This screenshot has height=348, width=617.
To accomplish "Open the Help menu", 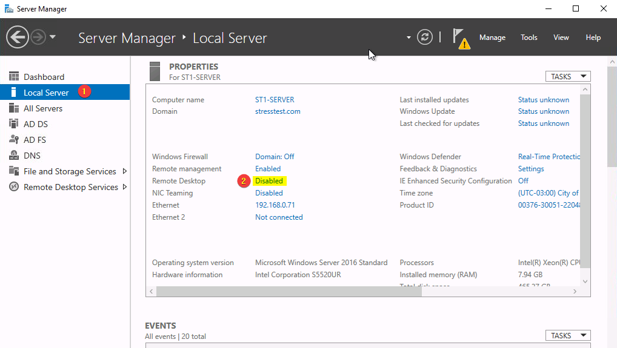I will [593, 38].
